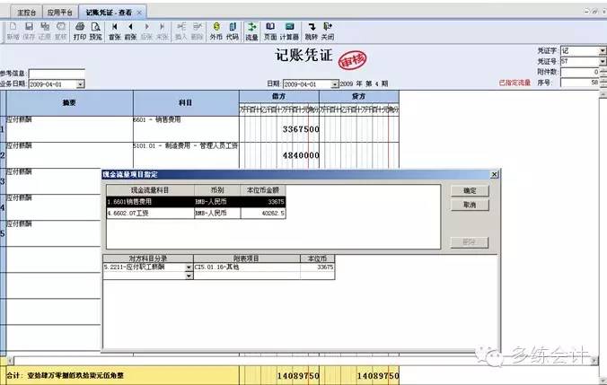Viewport: 607px width, 385px height.
Task: Click the 删除 (delete row) toolbar icon
Action: tap(197, 31)
